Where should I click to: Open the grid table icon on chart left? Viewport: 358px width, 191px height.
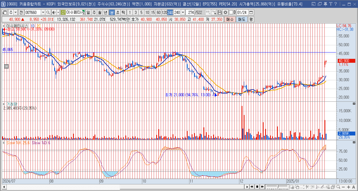click(x=6, y=66)
